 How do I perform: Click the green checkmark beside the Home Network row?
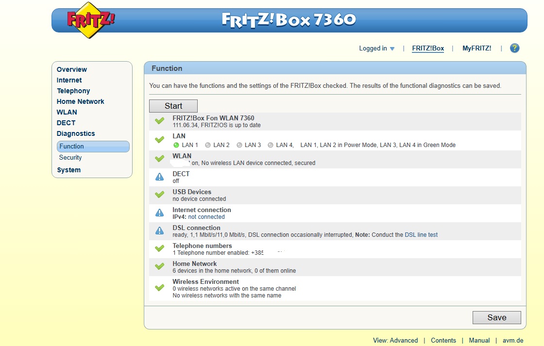(x=160, y=266)
